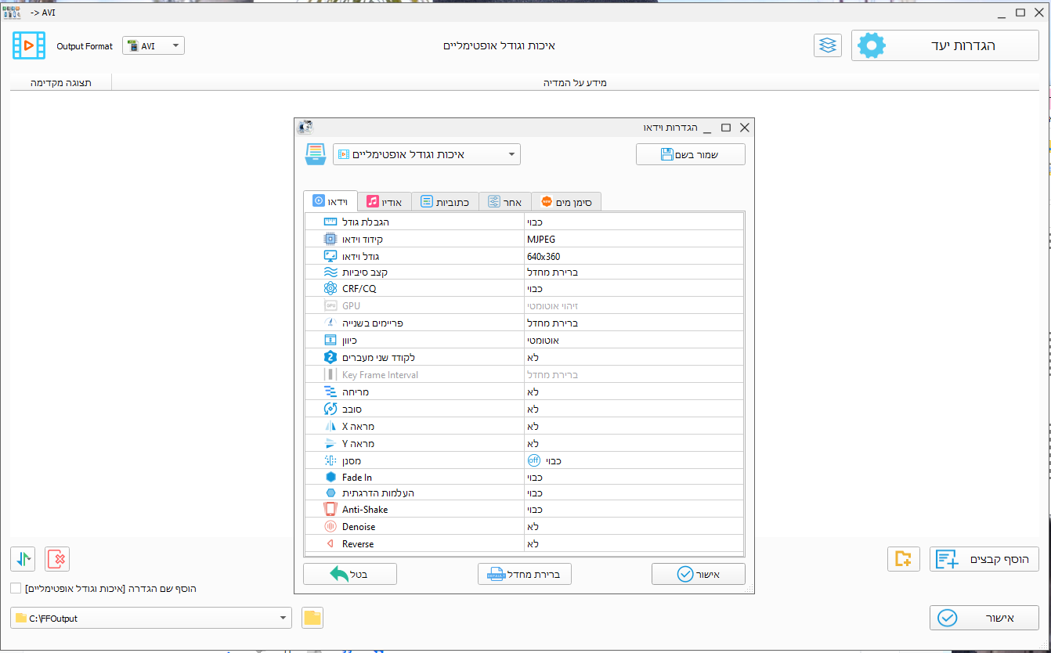Open the C:\FFOutput path dropdown

coord(151,618)
